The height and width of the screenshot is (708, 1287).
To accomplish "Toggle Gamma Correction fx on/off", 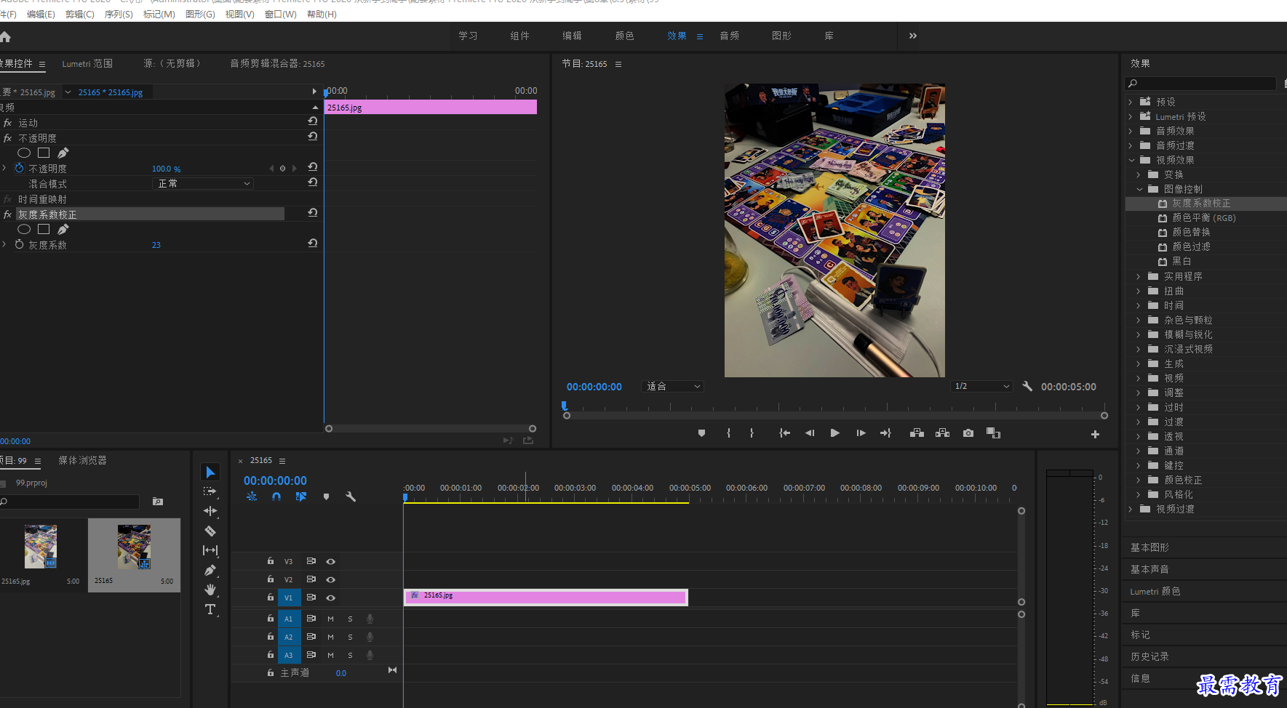I will click(7, 214).
